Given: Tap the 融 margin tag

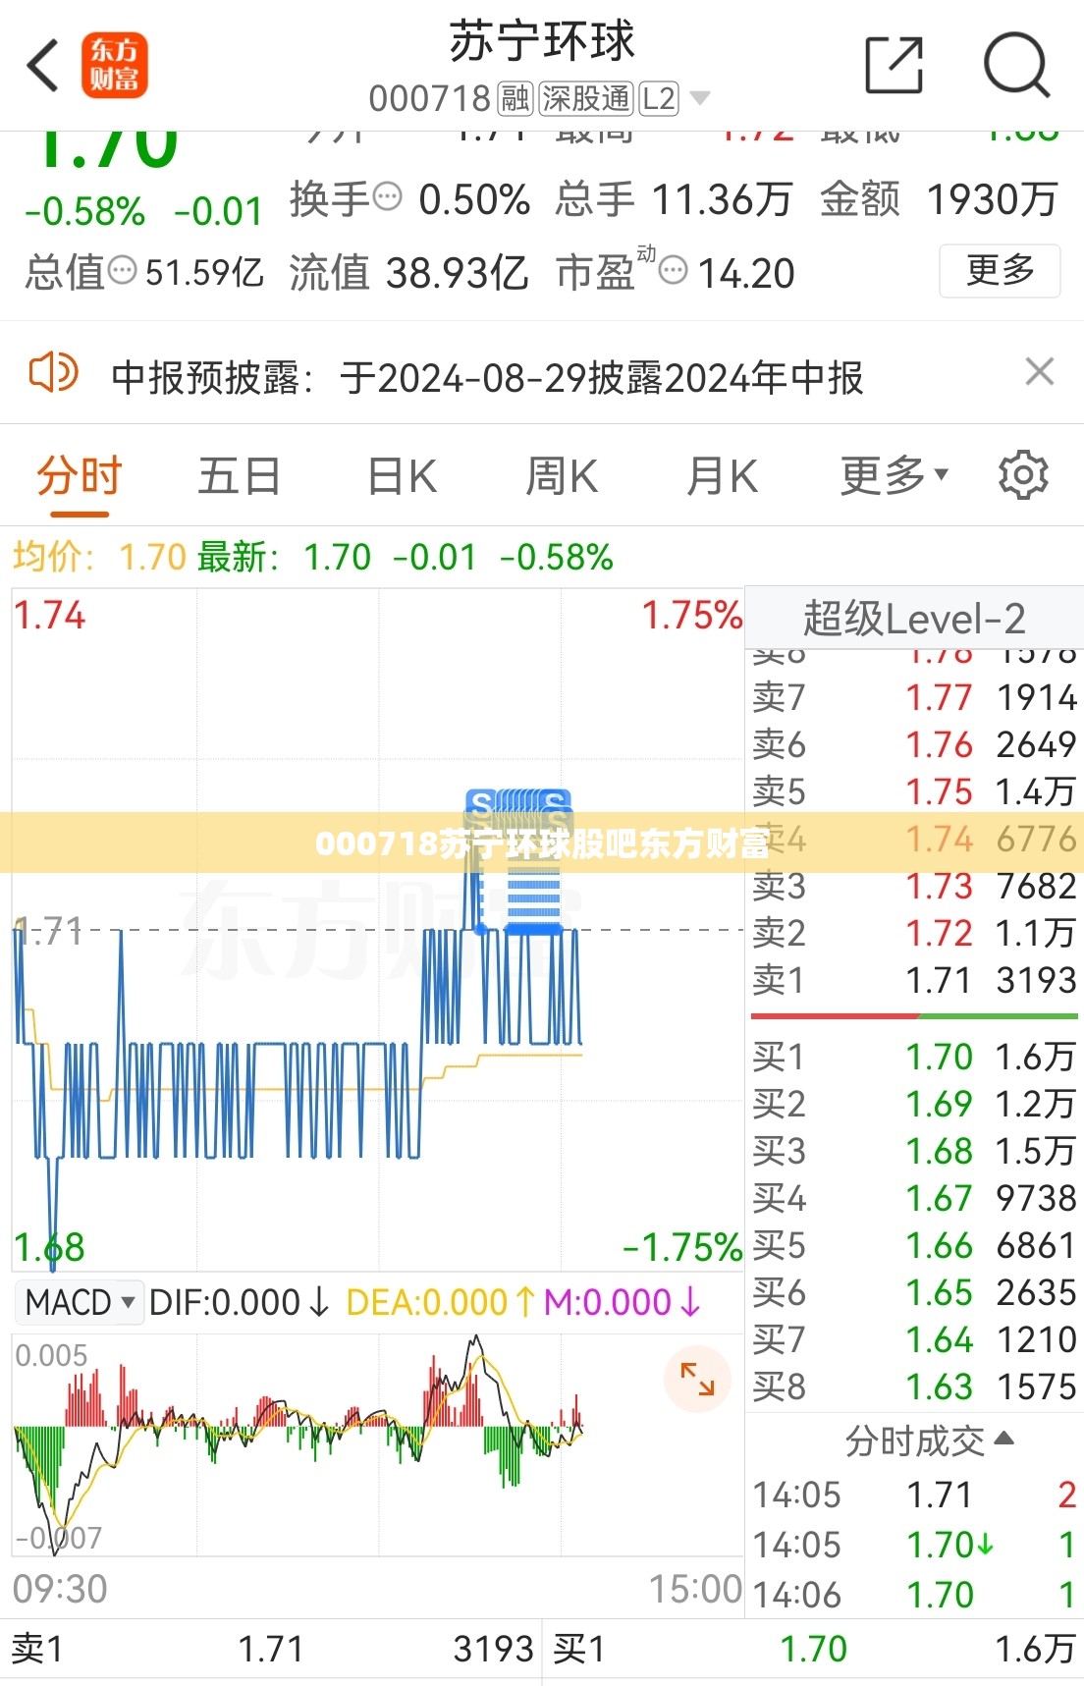Looking at the screenshot, I should tap(515, 98).
